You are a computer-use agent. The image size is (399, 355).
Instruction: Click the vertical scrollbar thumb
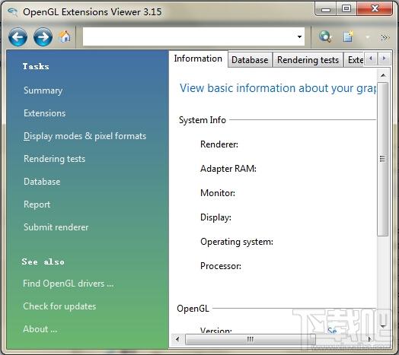click(x=383, y=159)
